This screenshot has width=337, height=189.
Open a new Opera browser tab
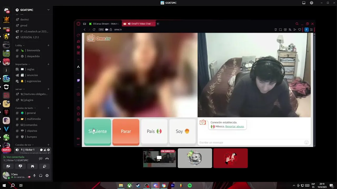click(x=158, y=24)
